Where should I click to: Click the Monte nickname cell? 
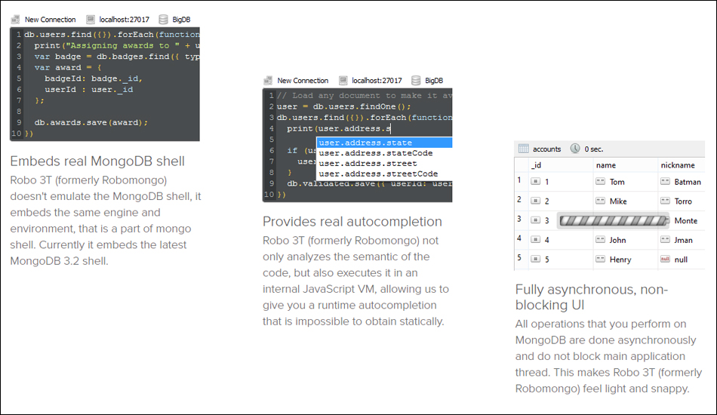[685, 220]
